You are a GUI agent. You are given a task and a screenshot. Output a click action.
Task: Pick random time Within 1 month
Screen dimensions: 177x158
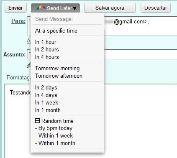point(55,143)
